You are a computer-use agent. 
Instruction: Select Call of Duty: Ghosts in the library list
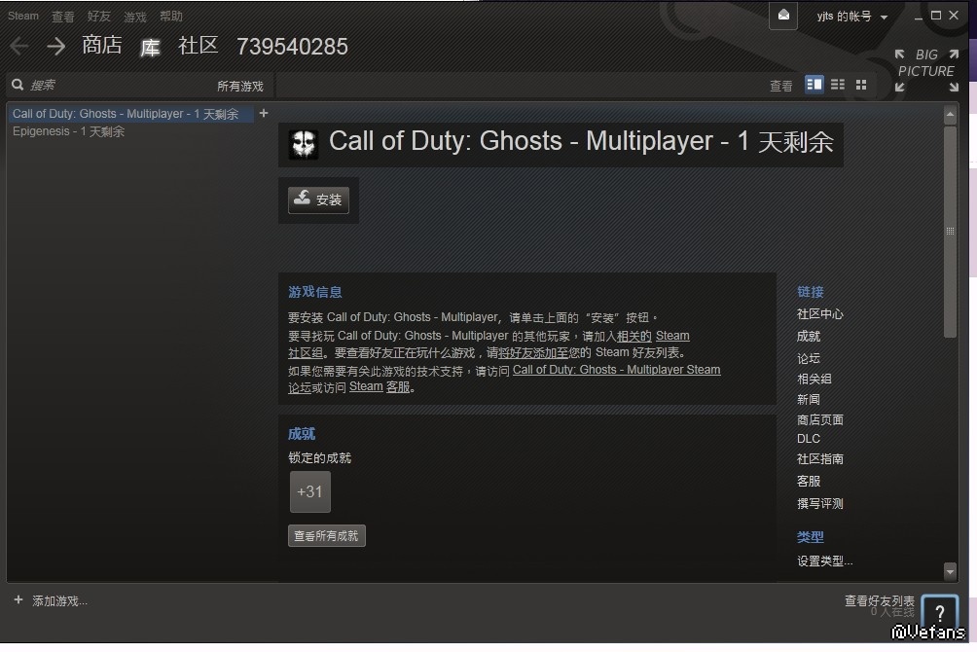[129, 114]
